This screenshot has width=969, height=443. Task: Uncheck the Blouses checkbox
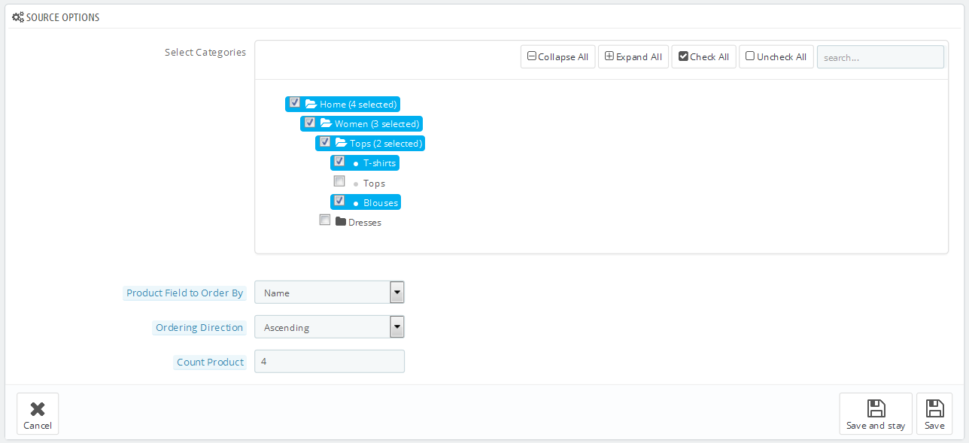pos(340,201)
